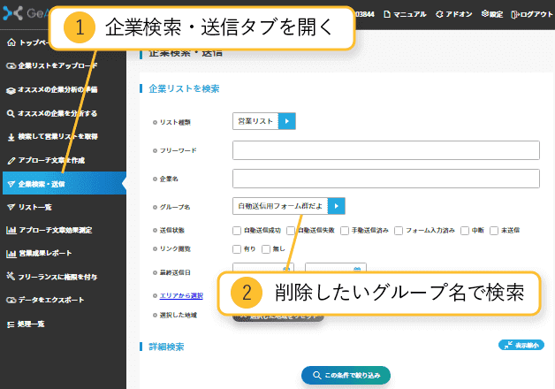
Task: Click the 設定 gear icon
Action: (x=485, y=13)
